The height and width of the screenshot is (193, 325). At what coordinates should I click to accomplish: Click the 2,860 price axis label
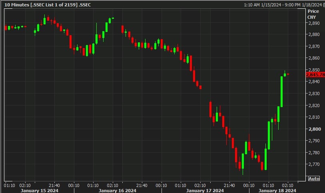tap(314, 58)
